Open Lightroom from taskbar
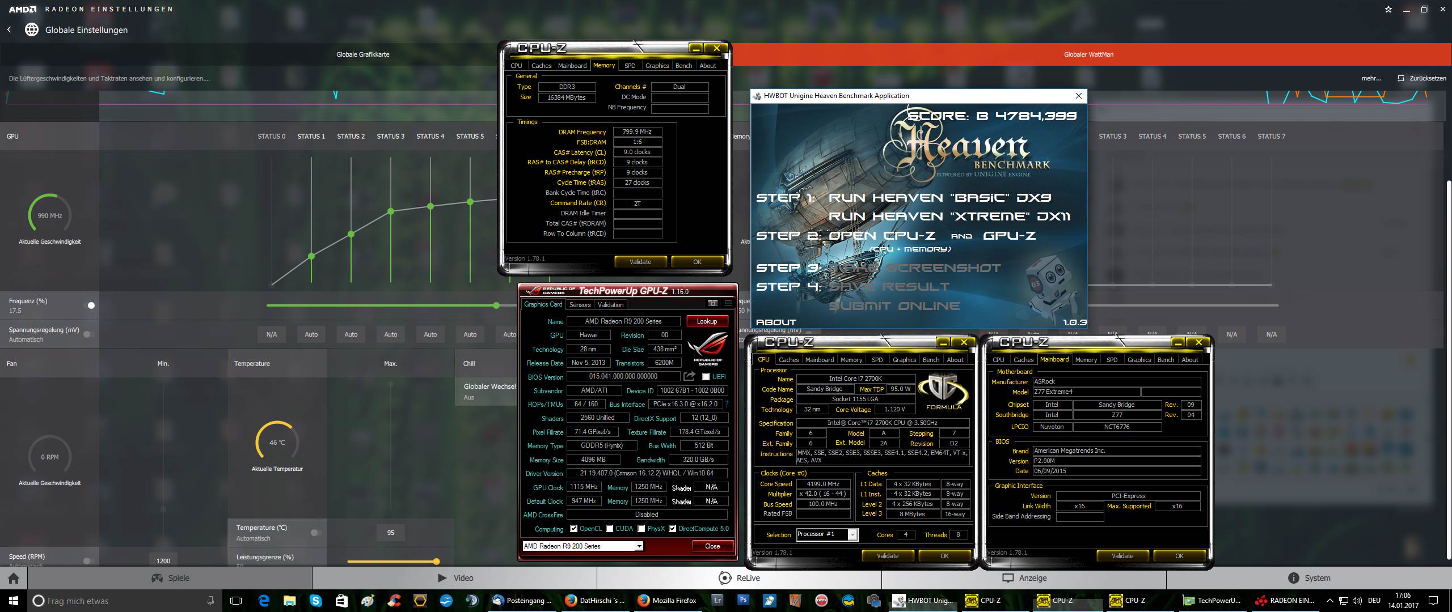This screenshot has height=612, width=1452. pyautogui.click(x=717, y=600)
